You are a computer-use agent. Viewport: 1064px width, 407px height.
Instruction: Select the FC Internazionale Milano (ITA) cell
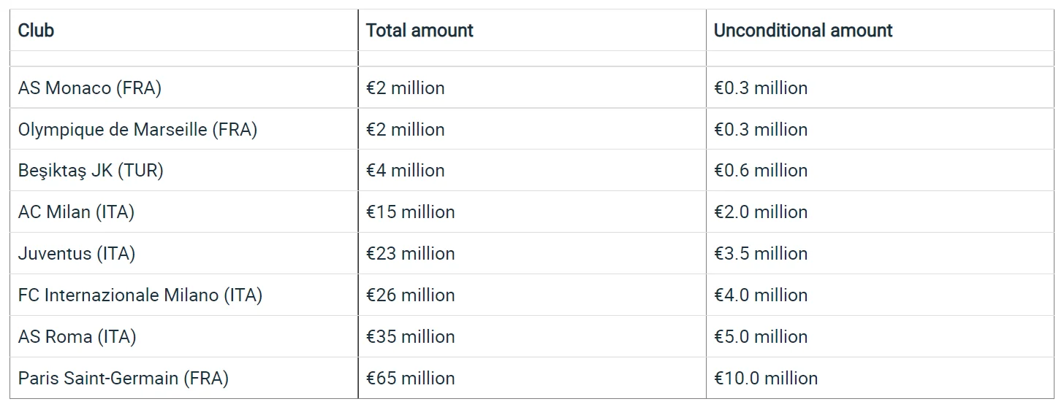point(140,295)
